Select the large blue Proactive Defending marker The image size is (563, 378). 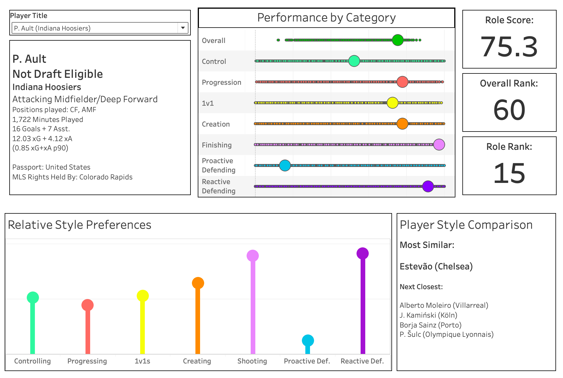point(285,165)
